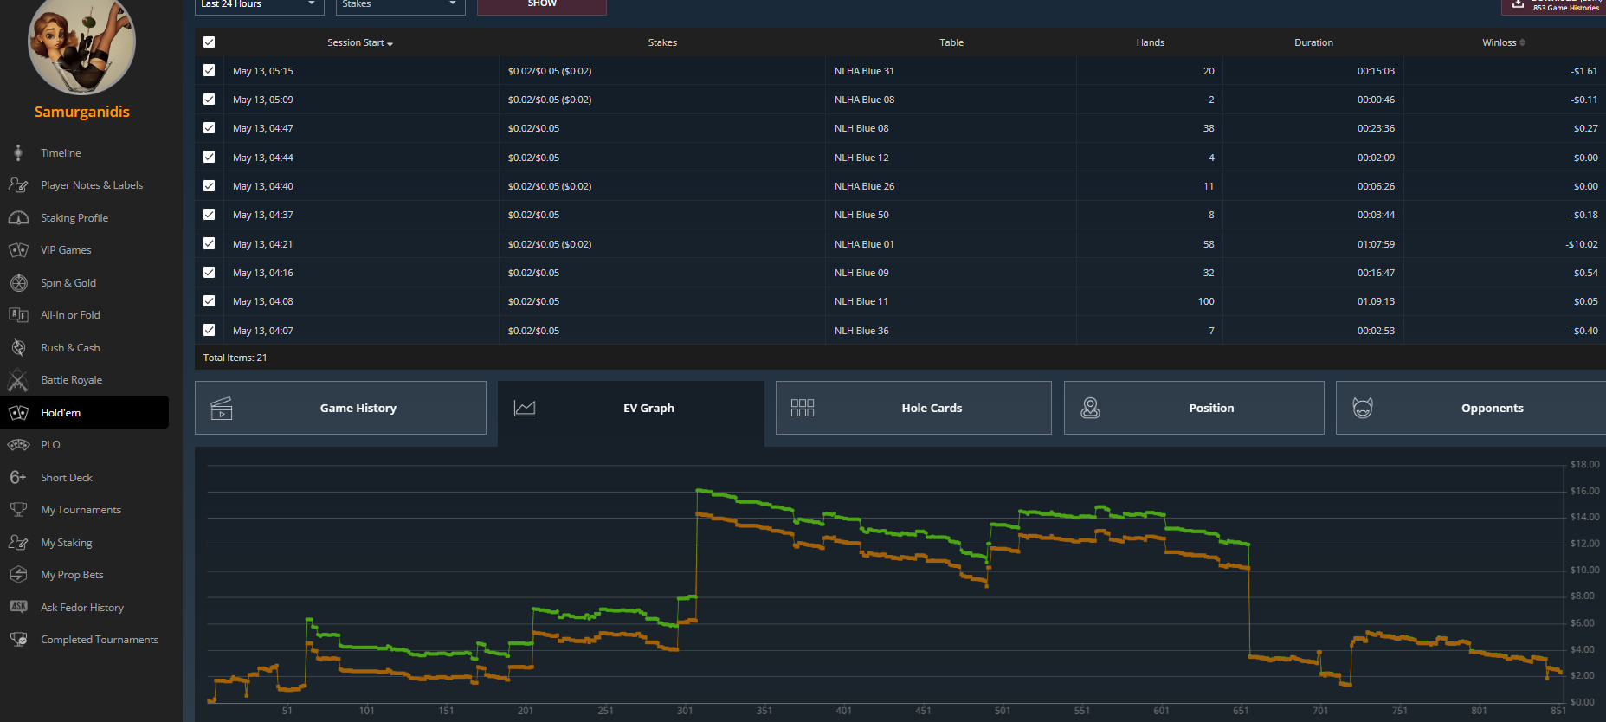This screenshot has width=1606, height=722.
Task: Click the Stakes column header
Action: click(662, 42)
